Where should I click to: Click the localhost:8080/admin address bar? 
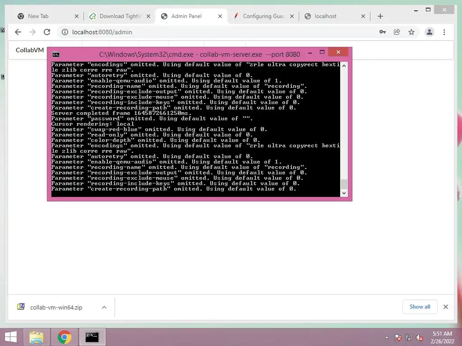point(218,32)
